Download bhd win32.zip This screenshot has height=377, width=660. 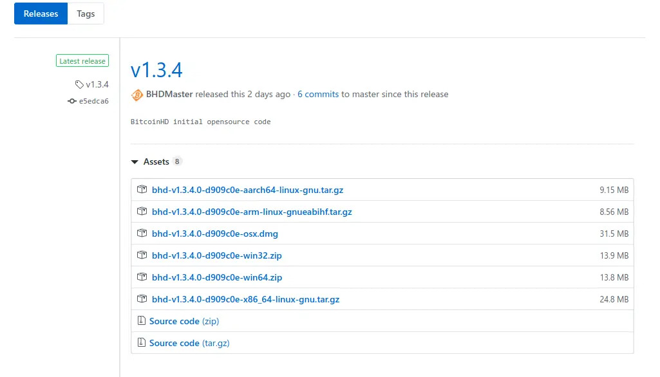217,255
